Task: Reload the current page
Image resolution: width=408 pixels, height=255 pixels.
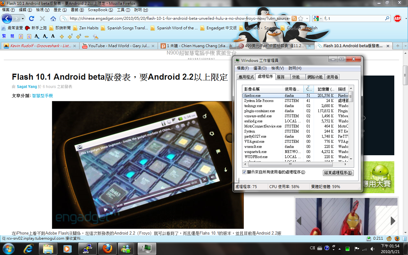Action: (x=31, y=18)
